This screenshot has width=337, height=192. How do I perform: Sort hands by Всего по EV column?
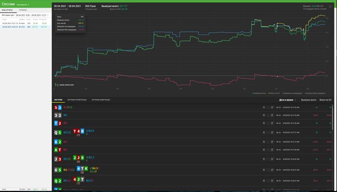tap(325, 100)
